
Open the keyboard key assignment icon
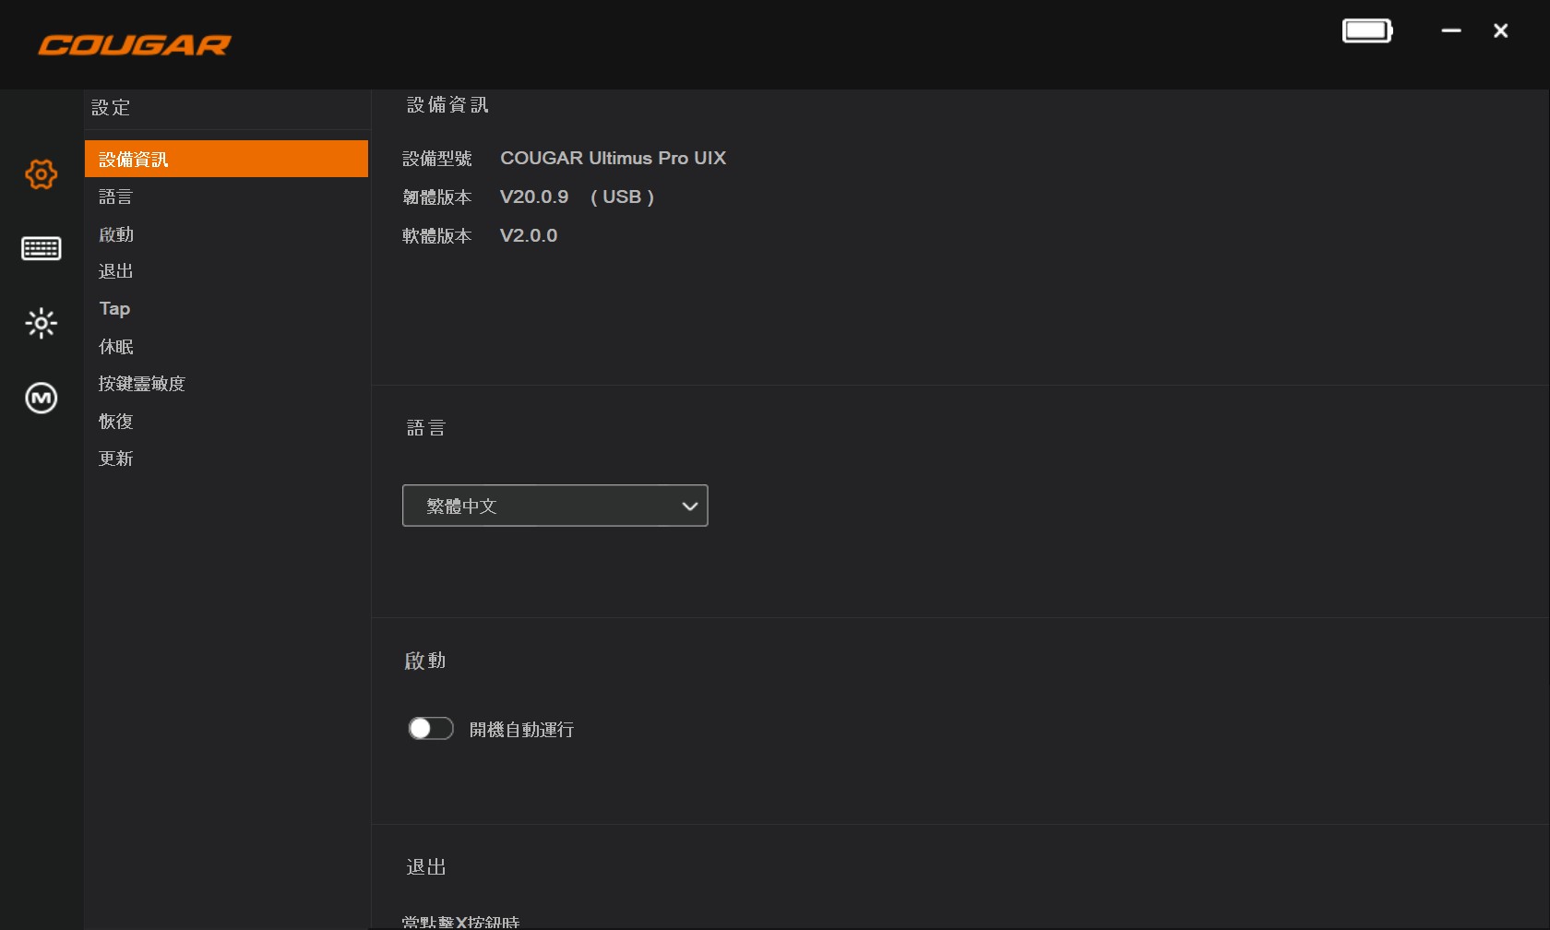tap(41, 248)
